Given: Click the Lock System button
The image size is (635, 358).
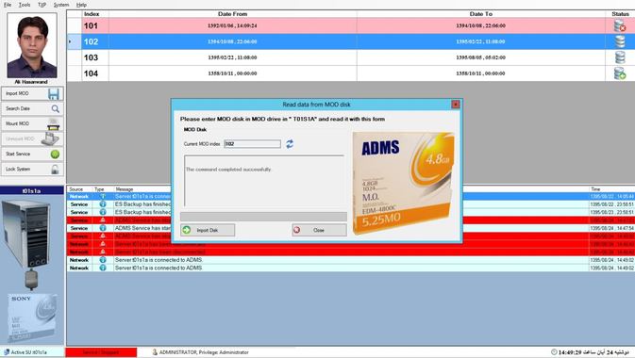Looking at the screenshot, I should click(32, 169).
